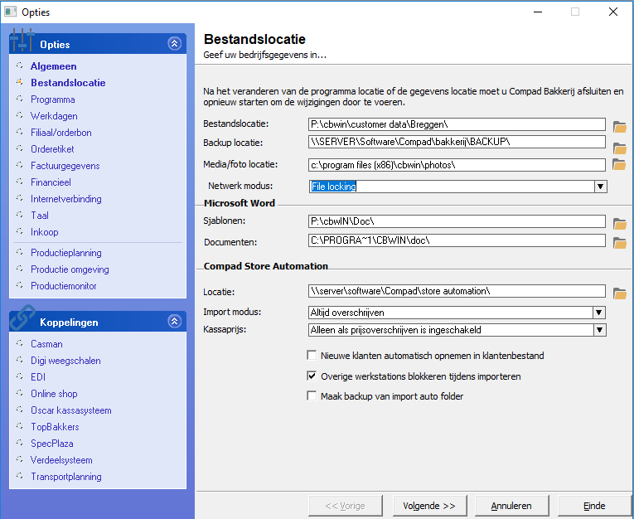634x519 pixels.
Task: Open the Netwerk modus dropdown
Action: pos(600,187)
